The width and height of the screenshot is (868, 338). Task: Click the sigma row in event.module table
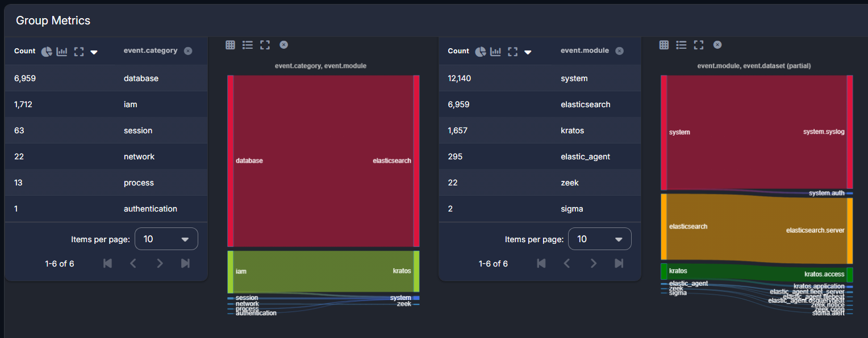(540, 209)
